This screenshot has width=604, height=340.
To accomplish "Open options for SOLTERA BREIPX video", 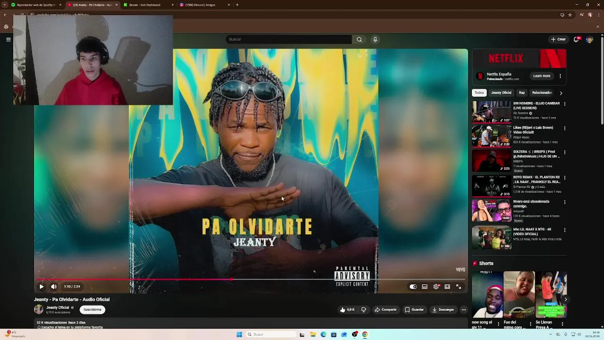I will click(x=565, y=153).
